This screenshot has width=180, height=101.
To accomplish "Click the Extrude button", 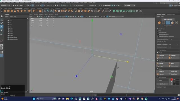I will pyautogui.click(x=162, y=63).
